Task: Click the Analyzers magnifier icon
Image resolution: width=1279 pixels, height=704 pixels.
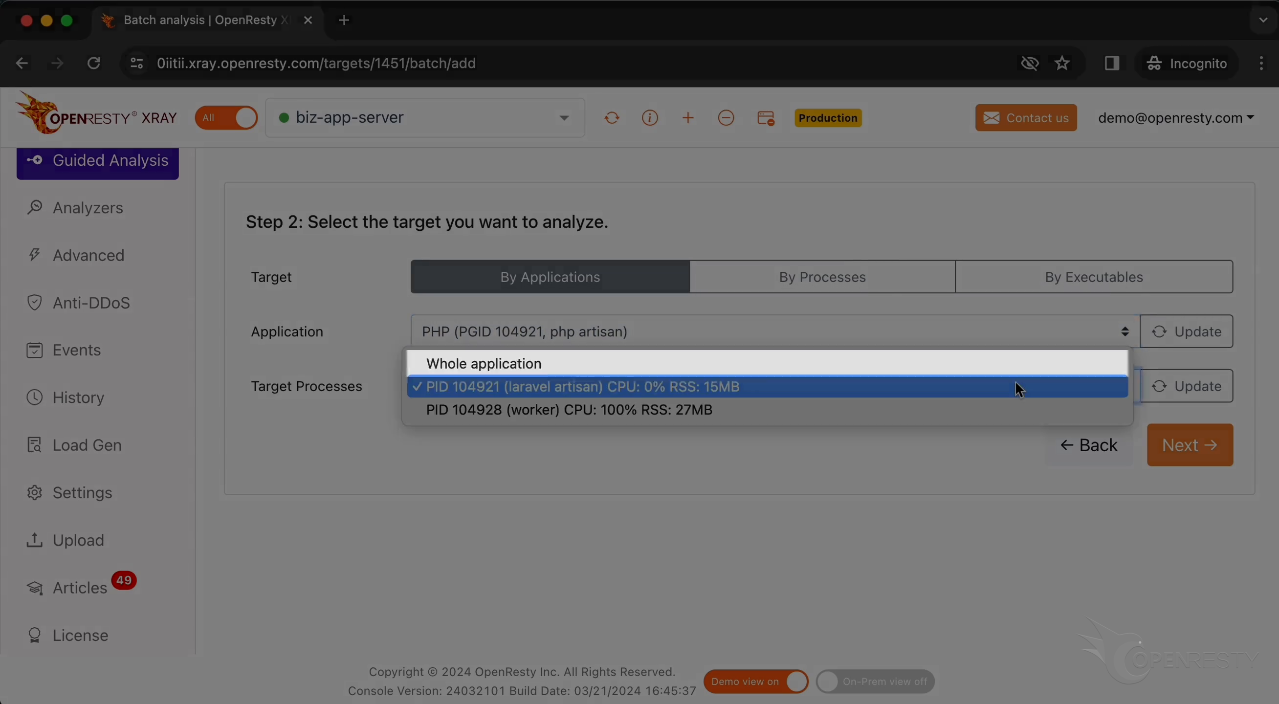Action: click(x=34, y=207)
